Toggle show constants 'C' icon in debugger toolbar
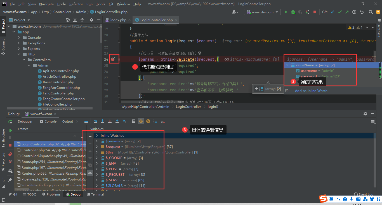Image resolution: width=382 pixels, height=205 pixels. [x=141, y=121]
